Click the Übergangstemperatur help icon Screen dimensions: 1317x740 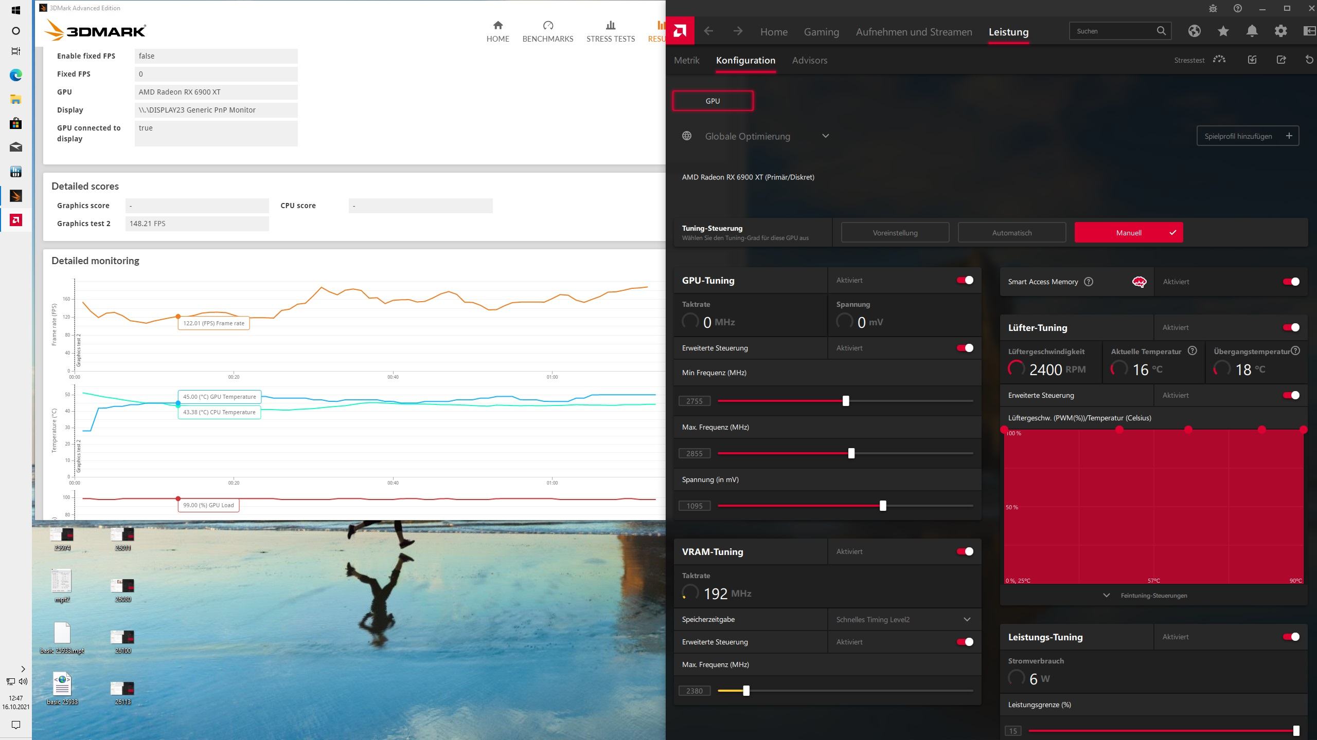point(1295,350)
